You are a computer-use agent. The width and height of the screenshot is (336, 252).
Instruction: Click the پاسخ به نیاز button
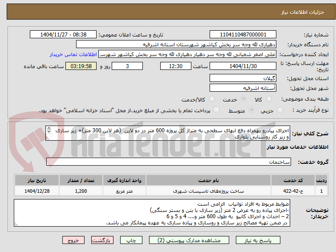click(258, 240)
